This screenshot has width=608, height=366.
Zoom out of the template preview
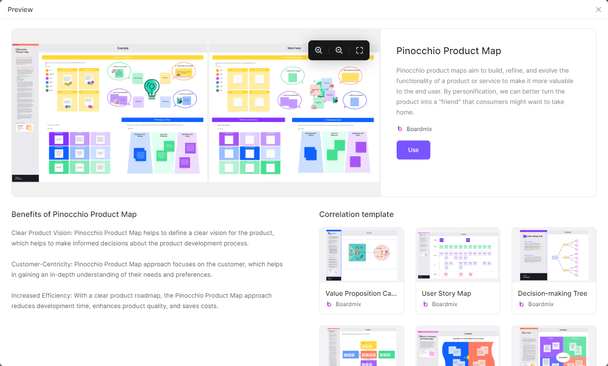pos(339,50)
